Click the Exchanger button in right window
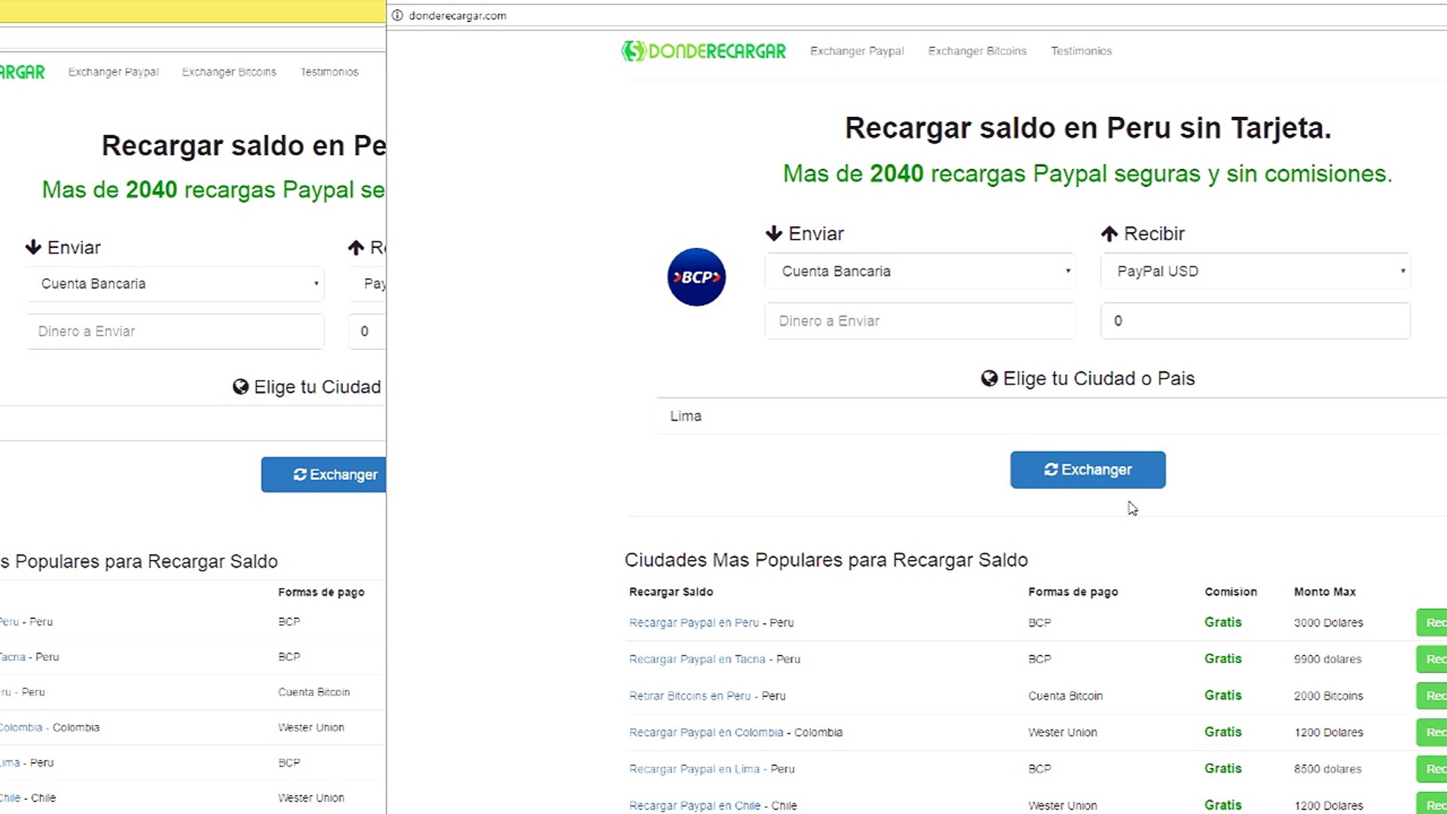The image size is (1447, 814). pos(1088,470)
